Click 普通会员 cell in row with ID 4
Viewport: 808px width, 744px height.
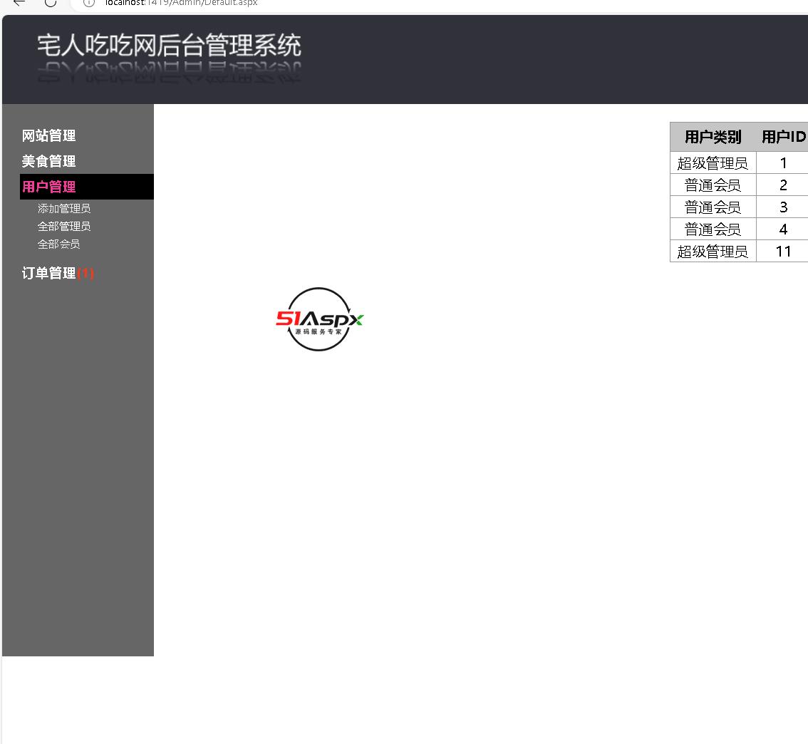[x=713, y=229]
